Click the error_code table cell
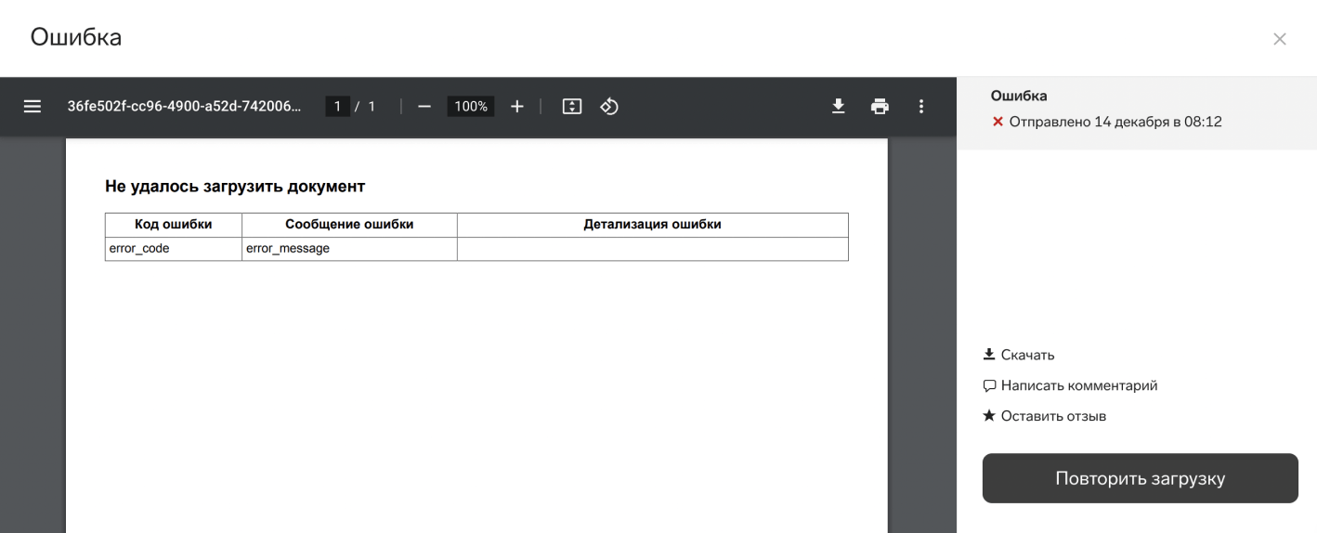This screenshot has width=1317, height=533. click(x=174, y=249)
